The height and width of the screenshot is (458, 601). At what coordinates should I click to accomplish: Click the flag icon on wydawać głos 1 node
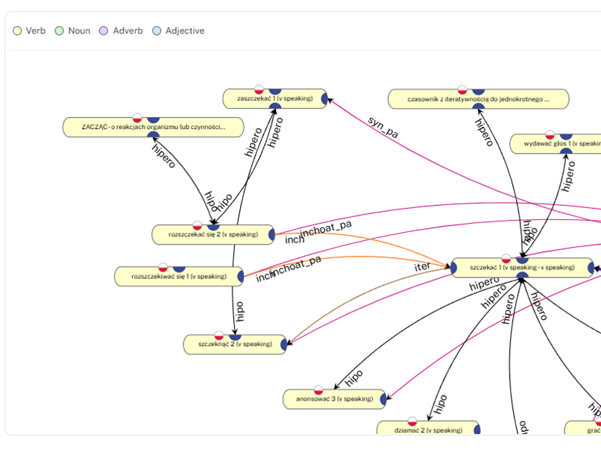tap(550, 134)
